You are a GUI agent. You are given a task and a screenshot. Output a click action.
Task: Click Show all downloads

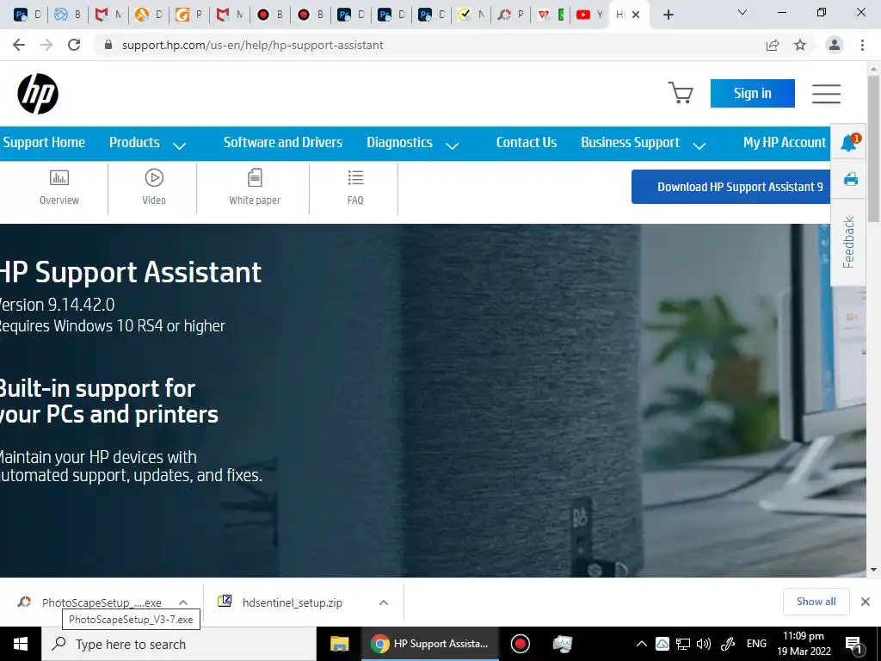[x=816, y=602]
